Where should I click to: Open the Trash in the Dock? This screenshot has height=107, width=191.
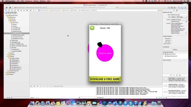coord(159,103)
